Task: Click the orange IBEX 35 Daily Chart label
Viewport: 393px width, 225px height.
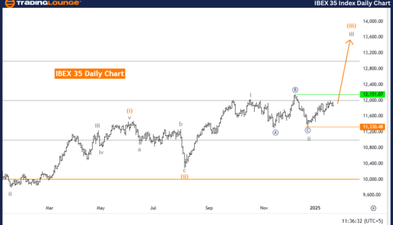Action: [x=90, y=74]
